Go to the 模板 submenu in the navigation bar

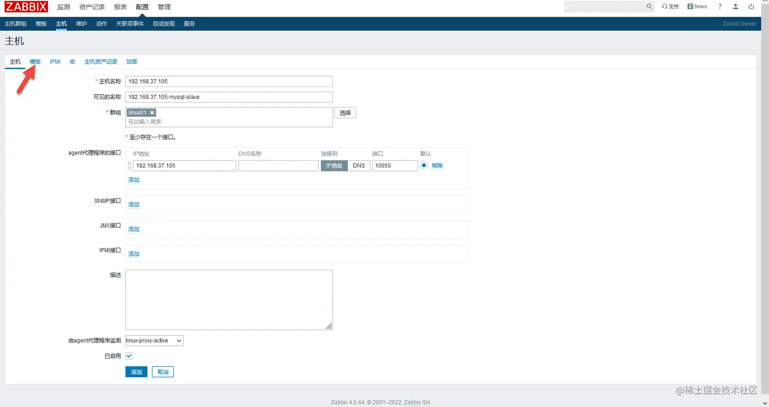tap(41, 24)
